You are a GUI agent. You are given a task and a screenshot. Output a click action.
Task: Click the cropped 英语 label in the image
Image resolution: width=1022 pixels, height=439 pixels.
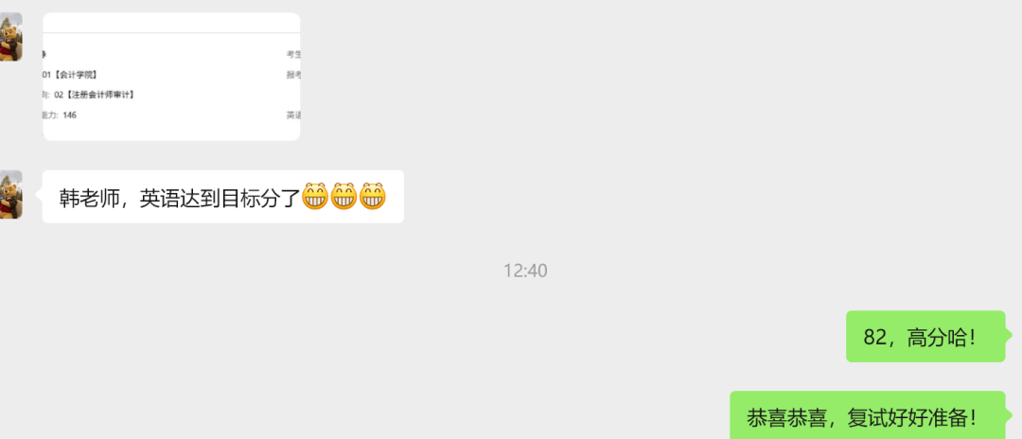pyautogui.click(x=293, y=115)
